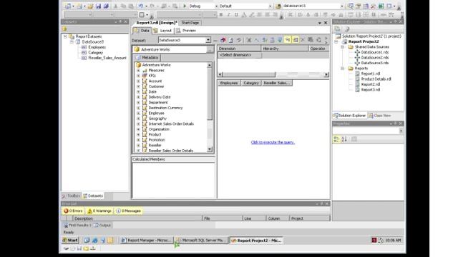
Task: Select Reseller_Sales_Amount field in Datasets tree
Action: click(107, 58)
